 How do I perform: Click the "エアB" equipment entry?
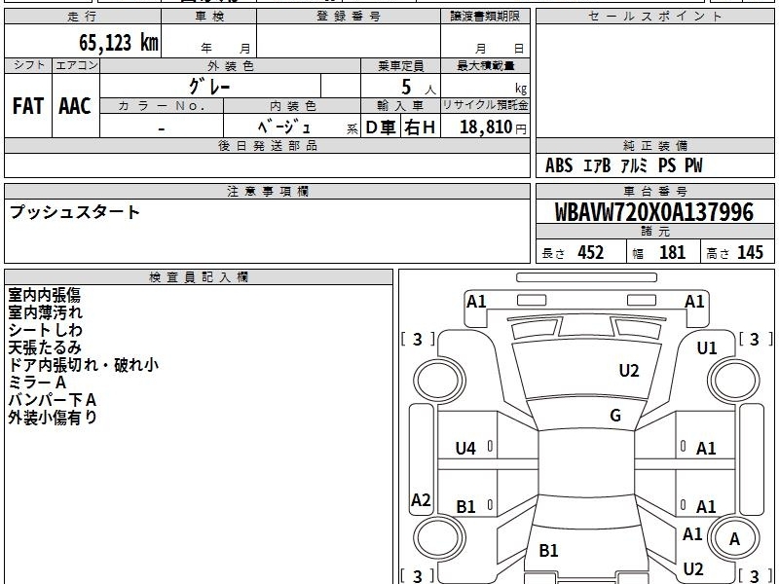click(596, 165)
